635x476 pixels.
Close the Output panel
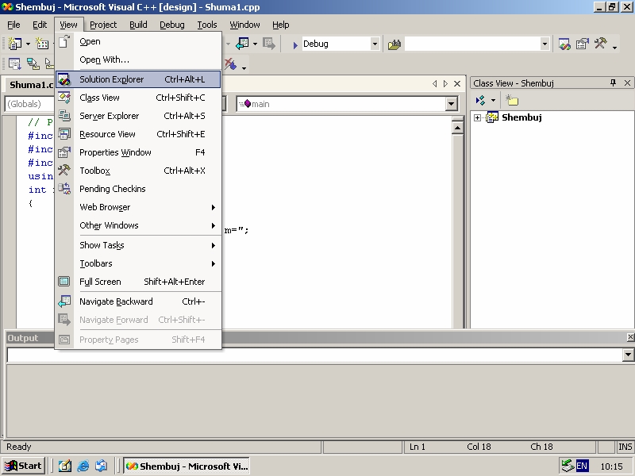630,336
